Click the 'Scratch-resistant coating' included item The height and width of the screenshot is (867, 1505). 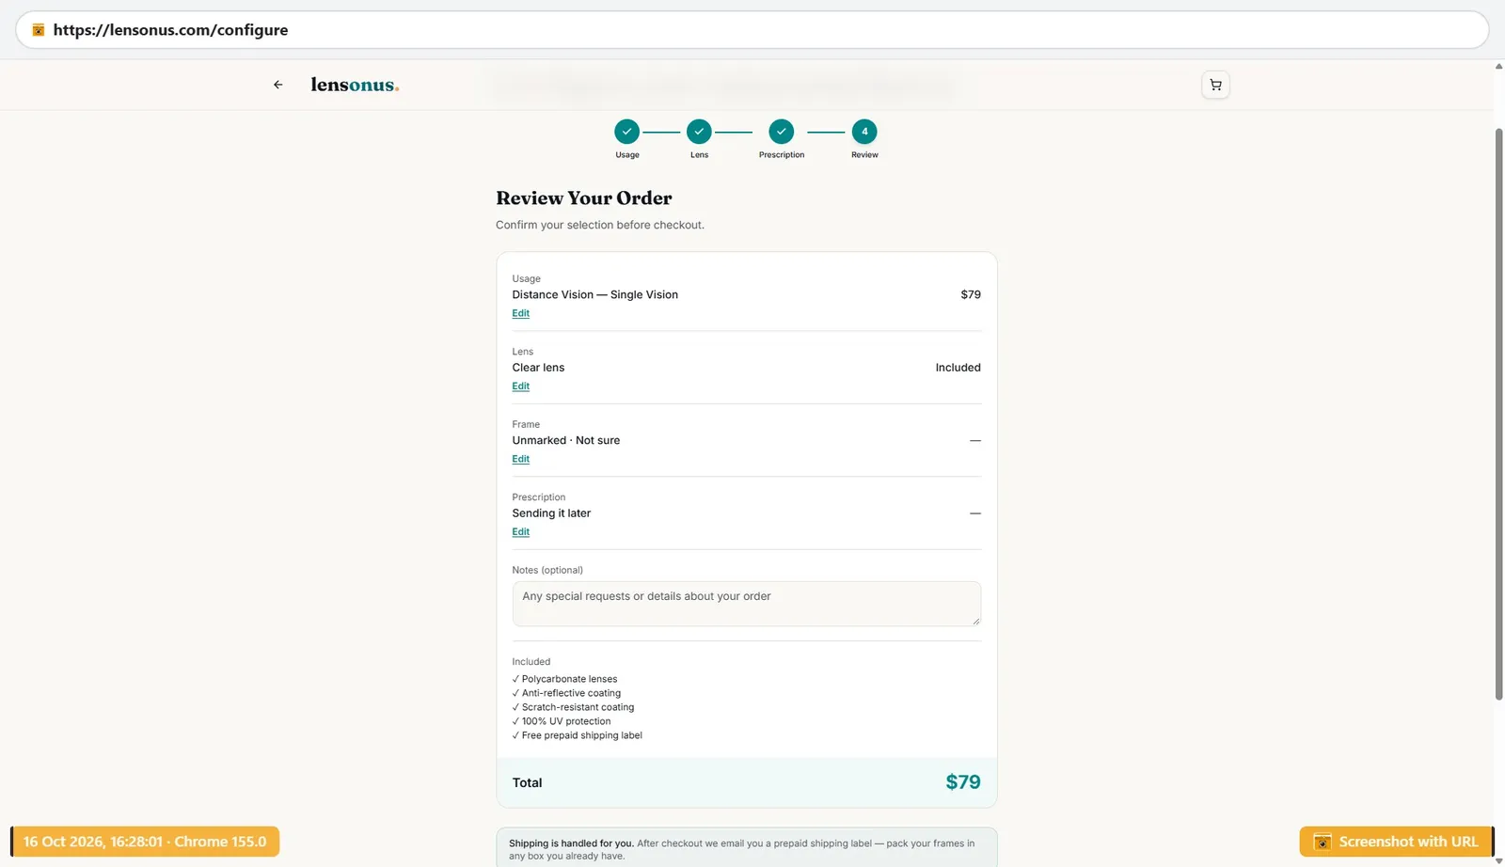[573, 707]
